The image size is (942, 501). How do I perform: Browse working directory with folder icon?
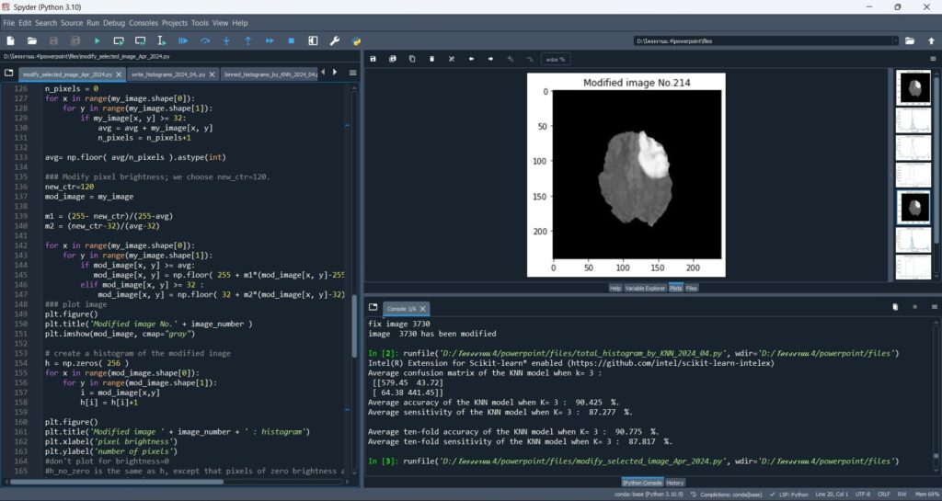tap(910, 40)
